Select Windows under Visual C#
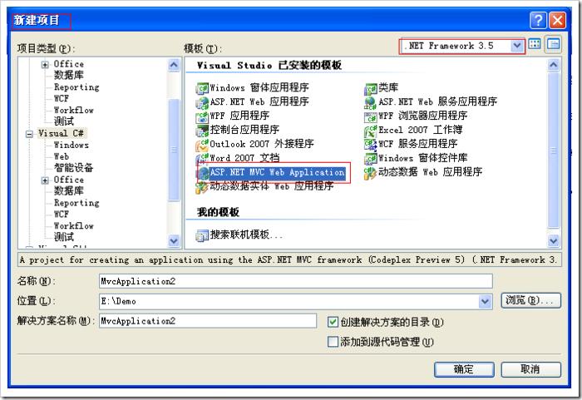582x400 pixels. 72,146
